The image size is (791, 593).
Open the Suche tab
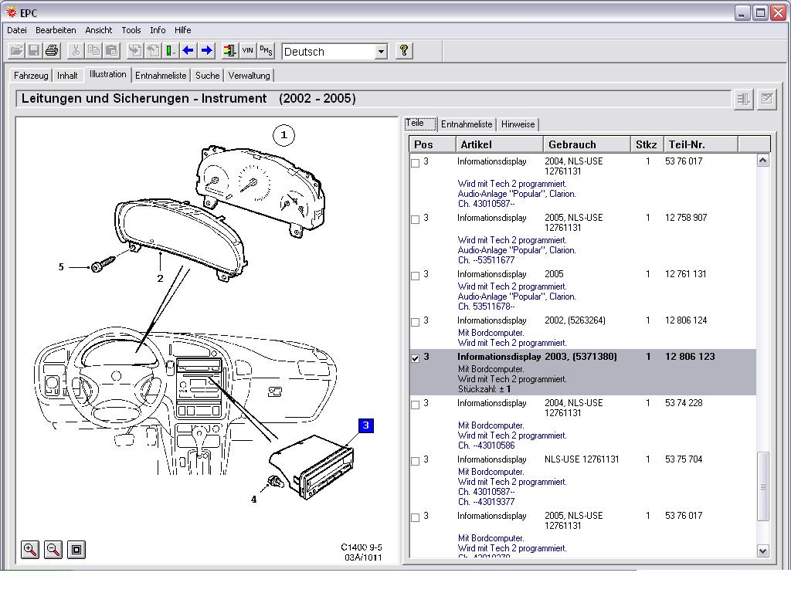point(207,76)
